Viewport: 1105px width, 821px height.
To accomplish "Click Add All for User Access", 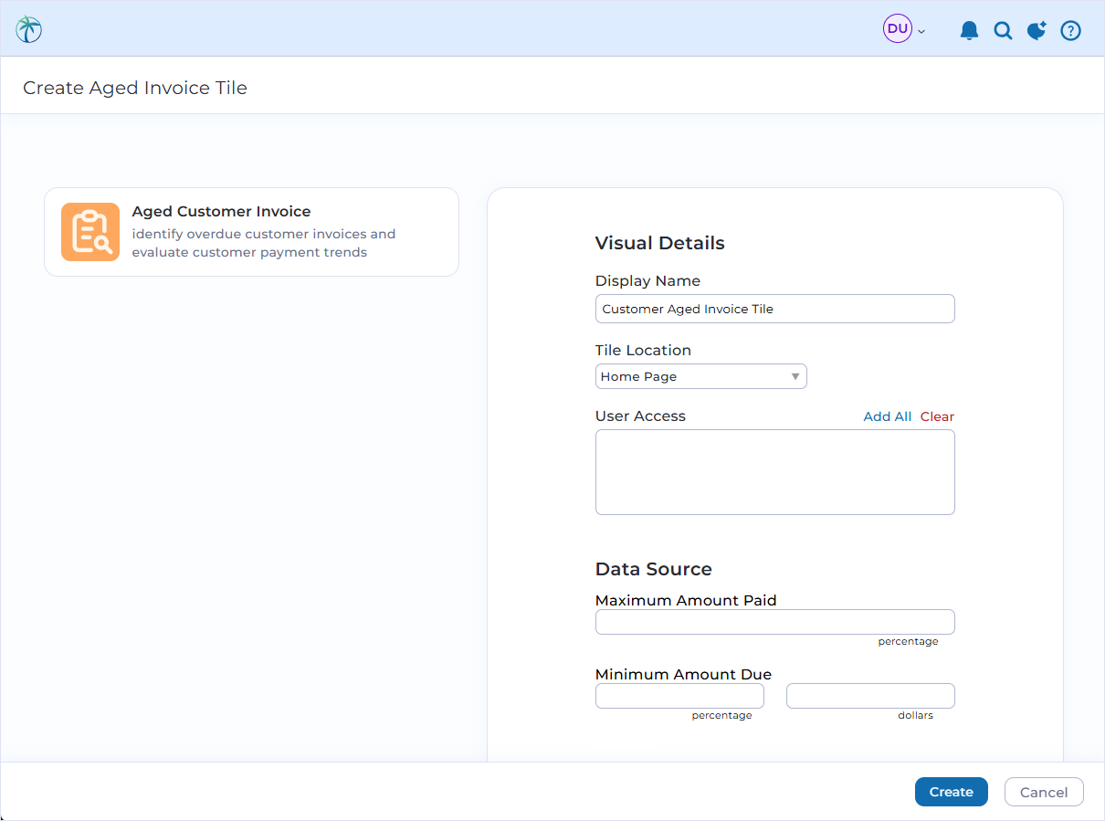I will (887, 416).
